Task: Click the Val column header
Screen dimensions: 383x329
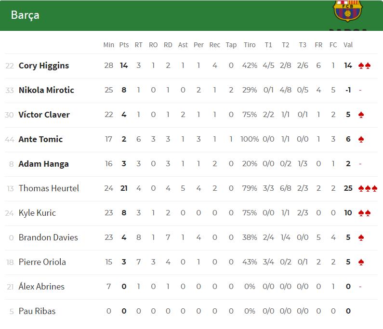Action: [348, 45]
